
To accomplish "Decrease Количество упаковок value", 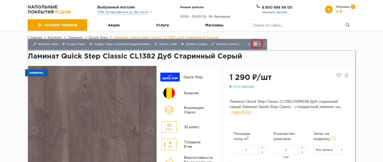I will (302, 152).
